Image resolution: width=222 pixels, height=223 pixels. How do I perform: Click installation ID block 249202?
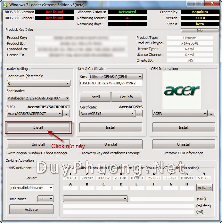(87, 178)
